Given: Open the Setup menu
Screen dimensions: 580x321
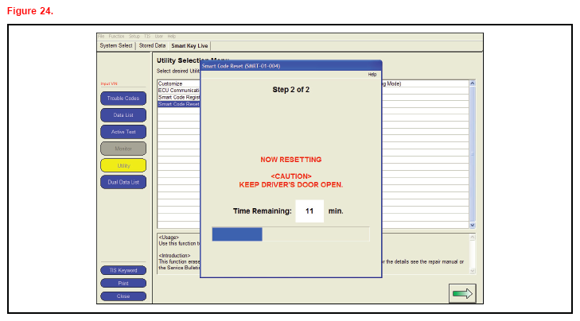Looking at the screenshot, I should (134, 37).
